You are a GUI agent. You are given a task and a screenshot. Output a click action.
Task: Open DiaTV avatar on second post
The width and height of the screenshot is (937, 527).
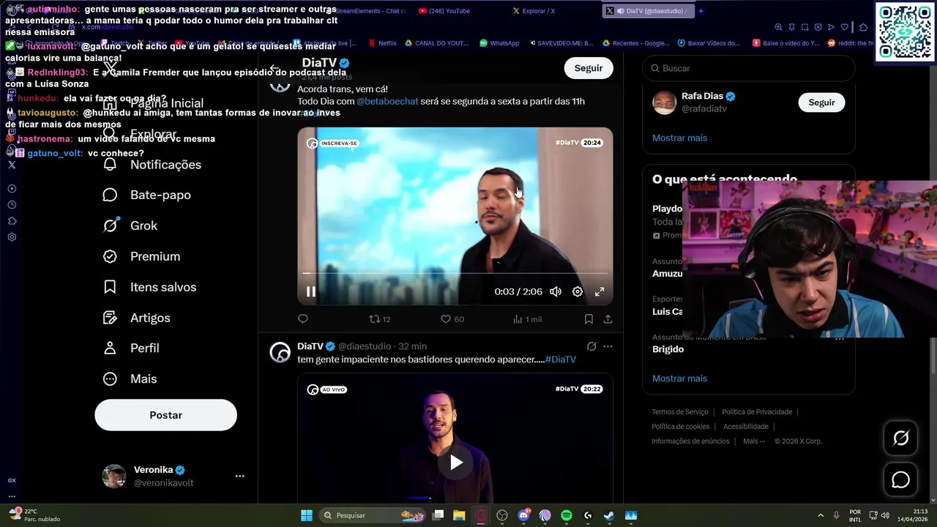280,353
